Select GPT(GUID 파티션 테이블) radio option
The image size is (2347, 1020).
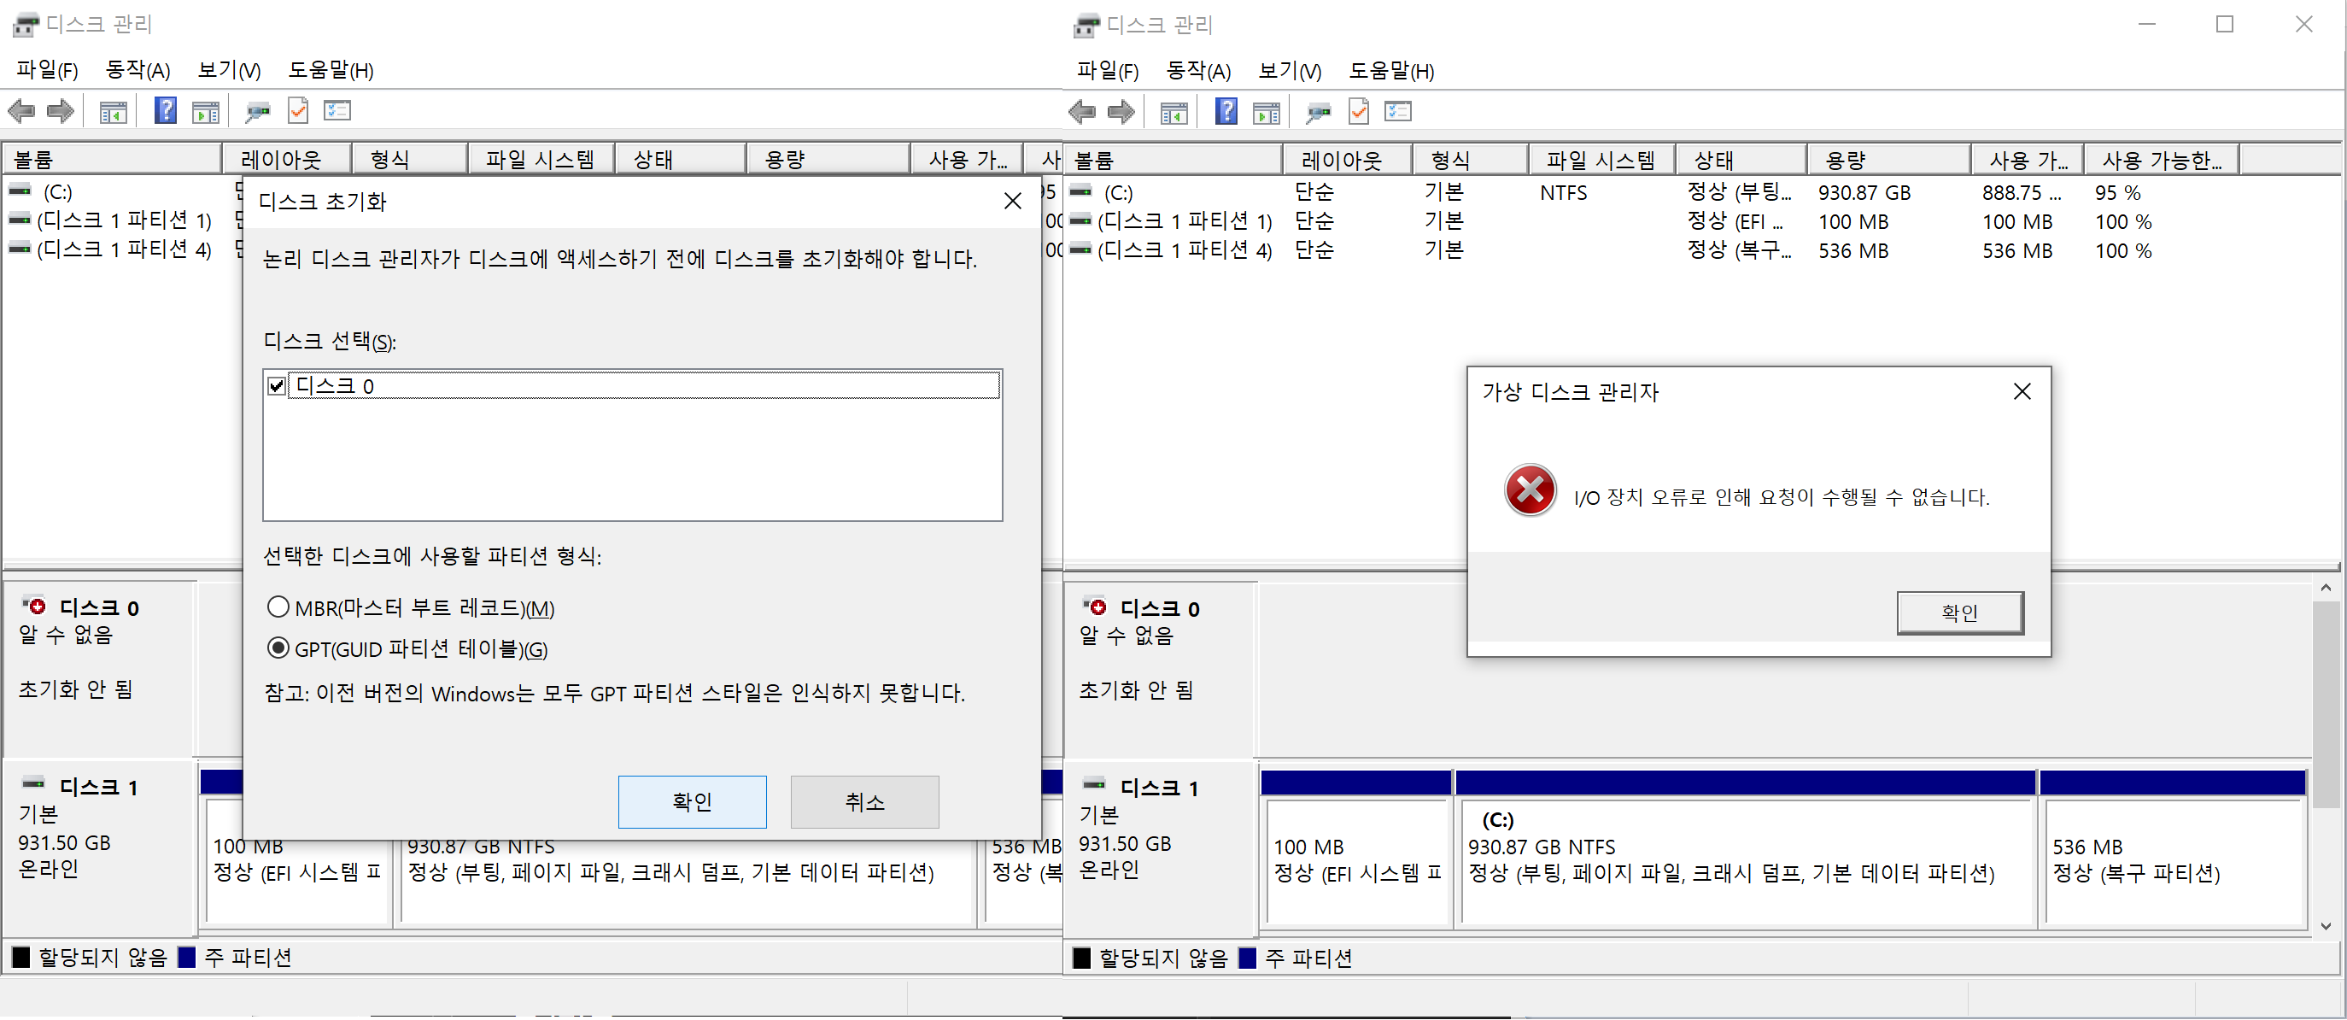click(x=278, y=648)
